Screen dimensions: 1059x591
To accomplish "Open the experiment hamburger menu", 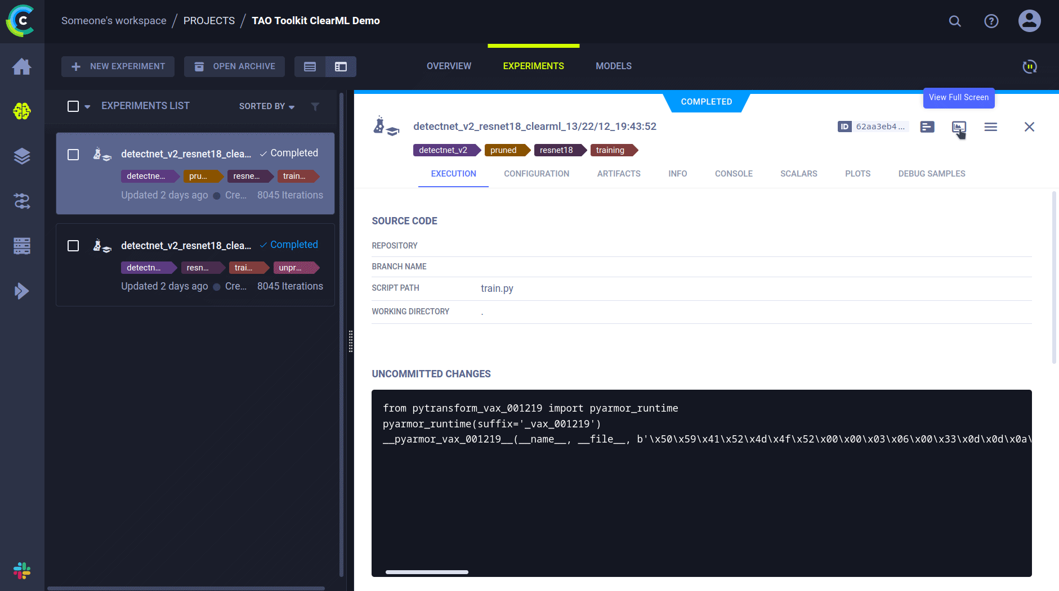I will [x=991, y=127].
